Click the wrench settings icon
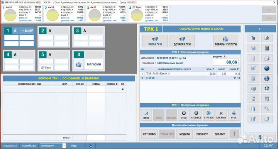The image size is (278, 149). [267, 109]
